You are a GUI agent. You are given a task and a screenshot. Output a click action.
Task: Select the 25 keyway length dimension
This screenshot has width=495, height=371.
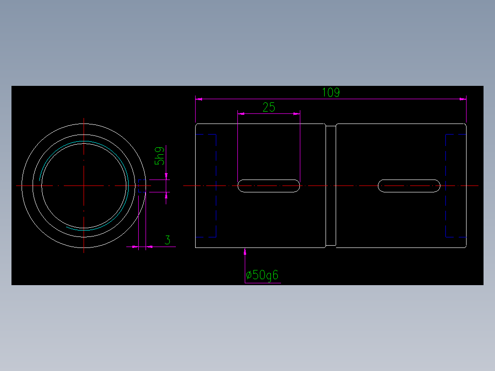coord(268,107)
